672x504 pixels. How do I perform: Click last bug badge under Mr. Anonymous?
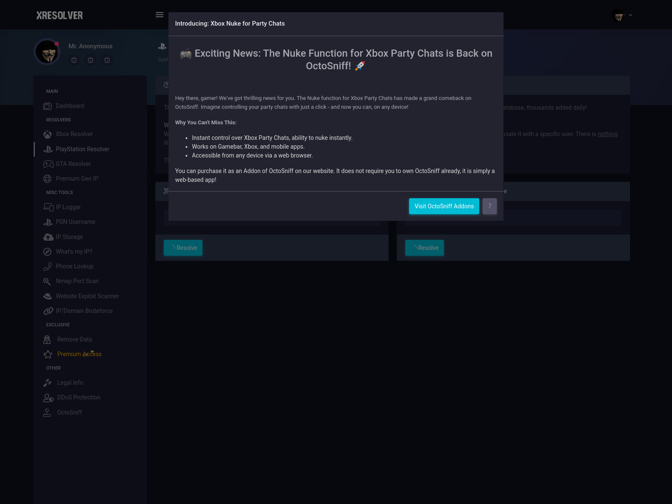[107, 60]
